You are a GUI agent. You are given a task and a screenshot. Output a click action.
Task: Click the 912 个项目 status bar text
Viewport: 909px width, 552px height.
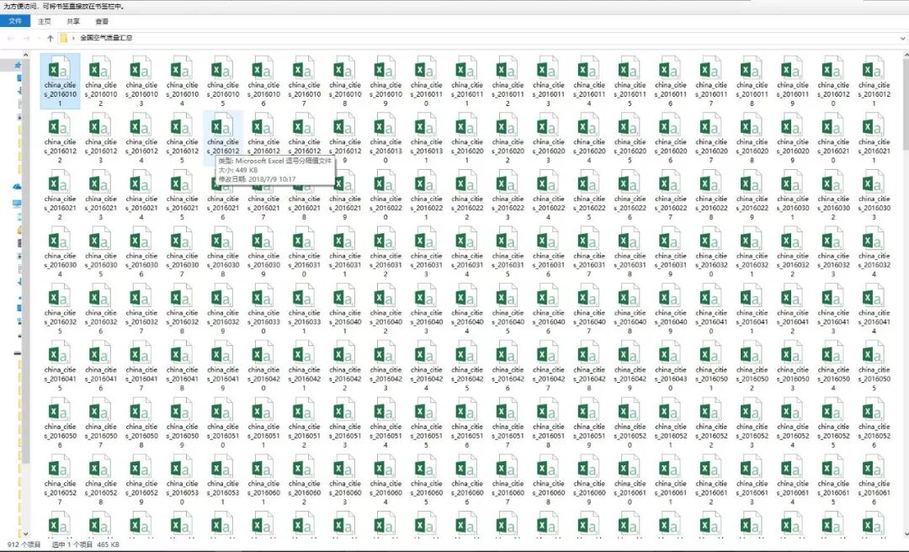pyautogui.click(x=24, y=545)
